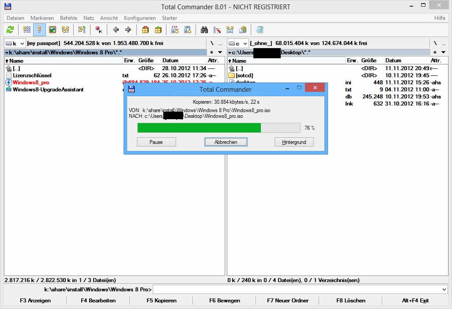452x309 pixels.
Task: Open left panel favorites asterisk button
Action: coord(211,53)
